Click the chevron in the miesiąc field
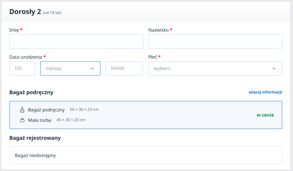The height and width of the screenshot is (171, 293). click(x=92, y=68)
